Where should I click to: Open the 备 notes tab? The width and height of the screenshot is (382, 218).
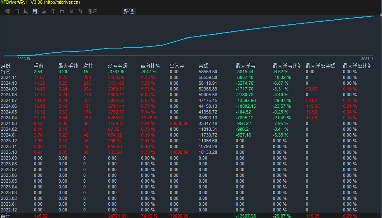pos(80,11)
